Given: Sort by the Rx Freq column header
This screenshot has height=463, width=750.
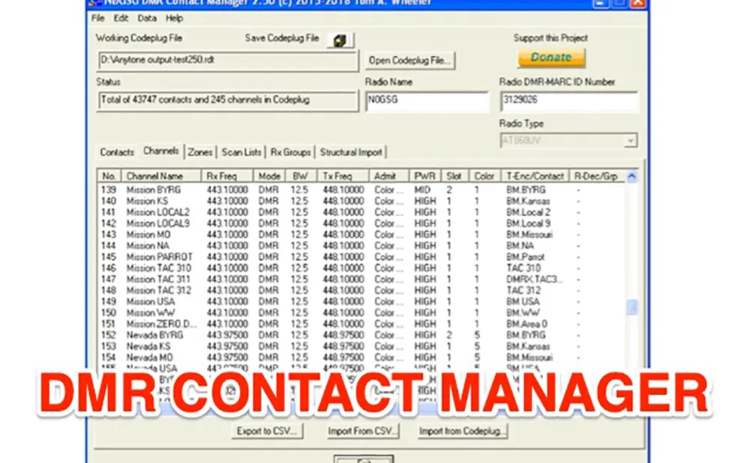Looking at the screenshot, I should 227,176.
